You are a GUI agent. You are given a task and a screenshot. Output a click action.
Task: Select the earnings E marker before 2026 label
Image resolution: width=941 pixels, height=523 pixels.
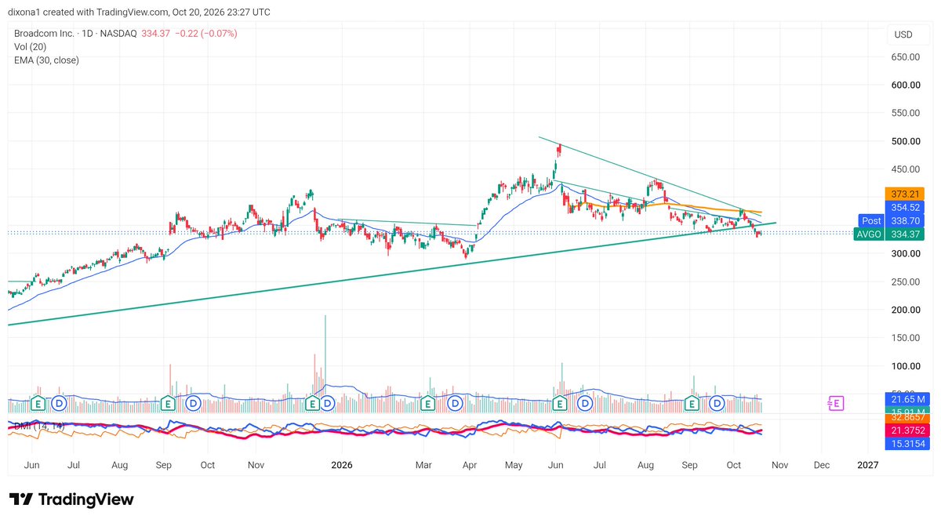311,403
